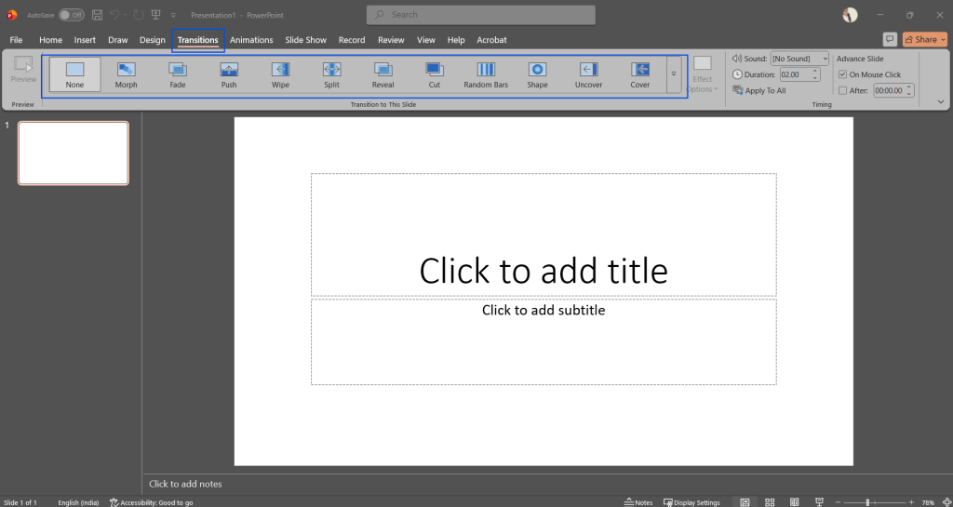953x507 pixels.
Task: Select slide 1 thumbnail in the panel
Action: 74,153
